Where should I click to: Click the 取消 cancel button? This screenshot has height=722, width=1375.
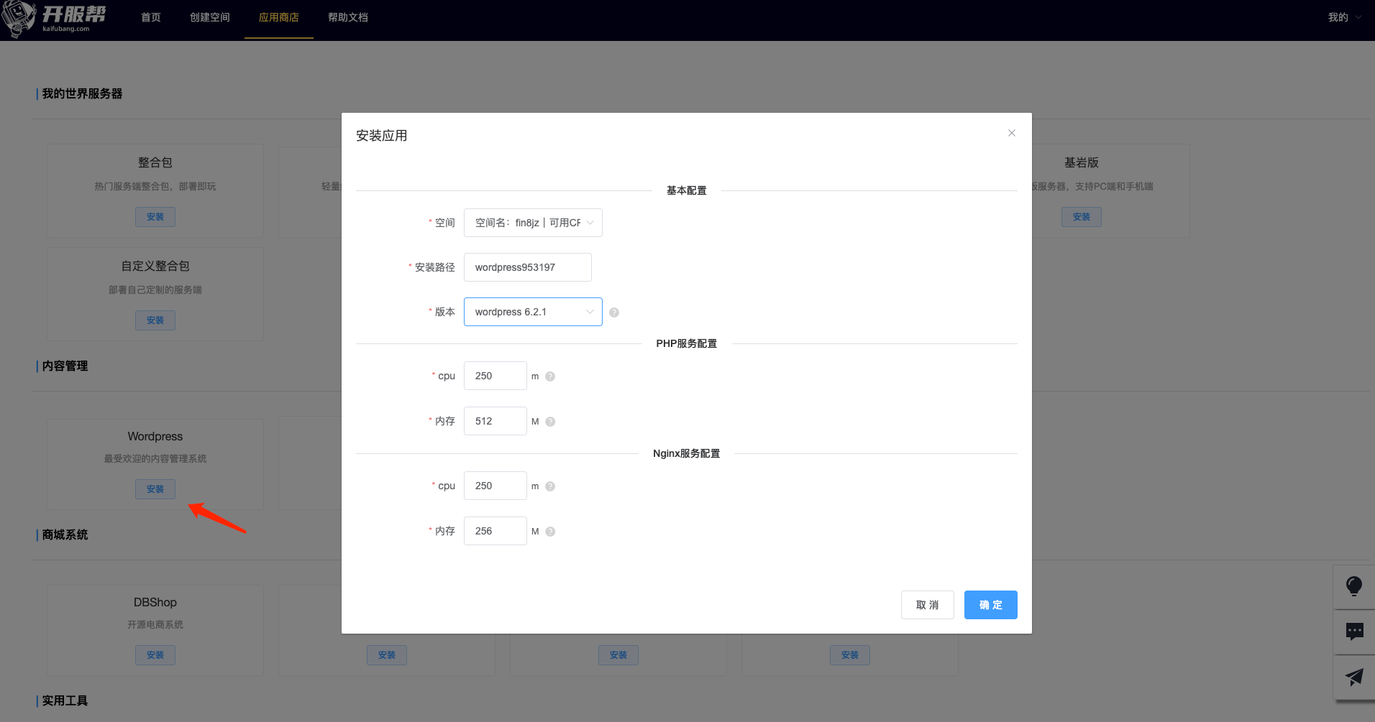tap(928, 605)
